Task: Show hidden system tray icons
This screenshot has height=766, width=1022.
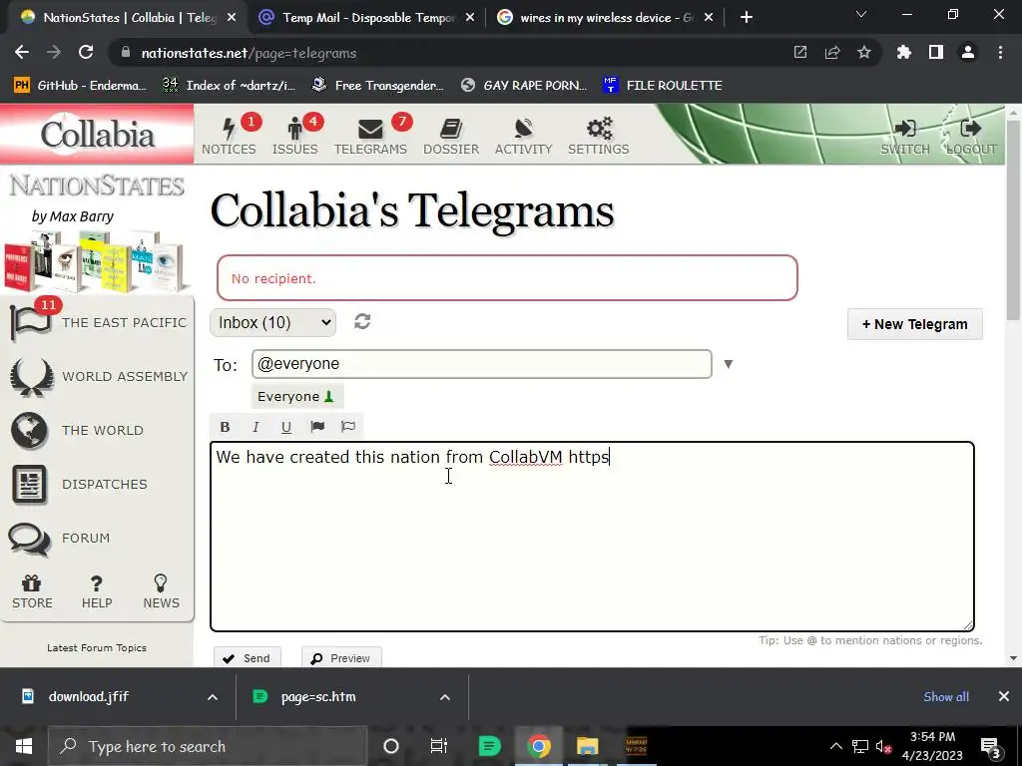Action: (835, 746)
